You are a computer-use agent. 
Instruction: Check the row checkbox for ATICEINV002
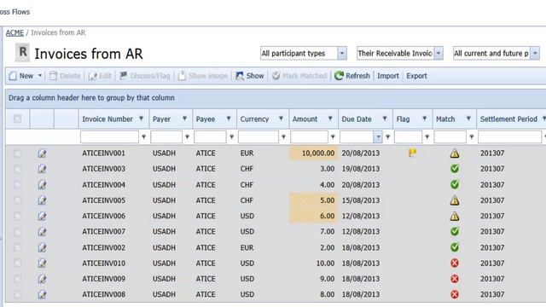click(17, 247)
